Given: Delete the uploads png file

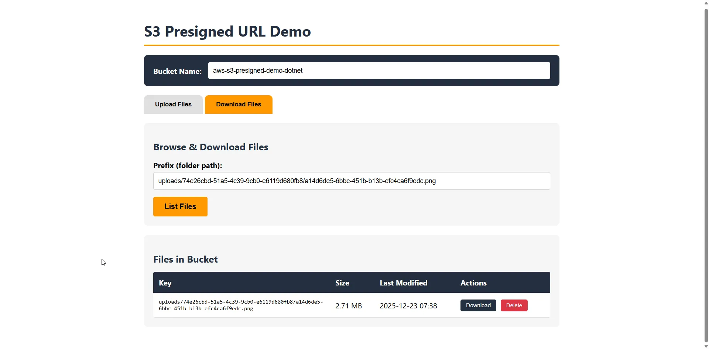Looking at the screenshot, I should (x=514, y=305).
